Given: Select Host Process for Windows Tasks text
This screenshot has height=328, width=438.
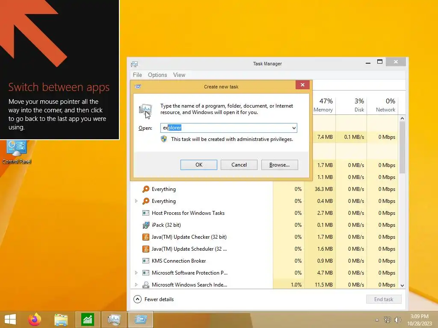Looking at the screenshot, I should pos(188,213).
